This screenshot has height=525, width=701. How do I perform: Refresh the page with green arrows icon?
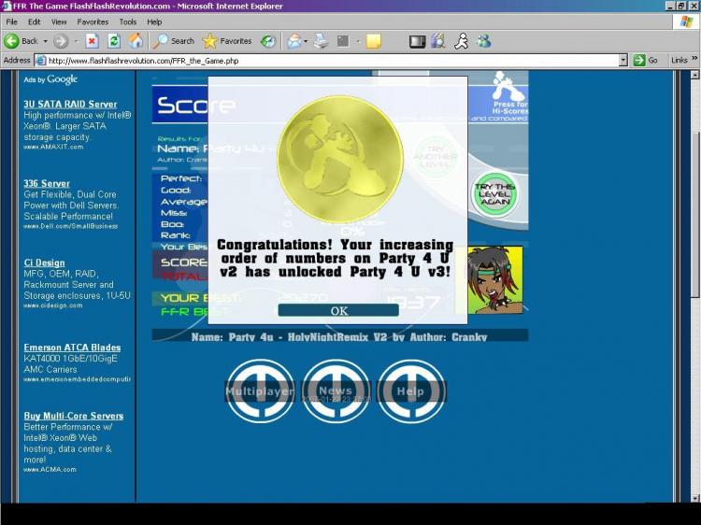114,41
